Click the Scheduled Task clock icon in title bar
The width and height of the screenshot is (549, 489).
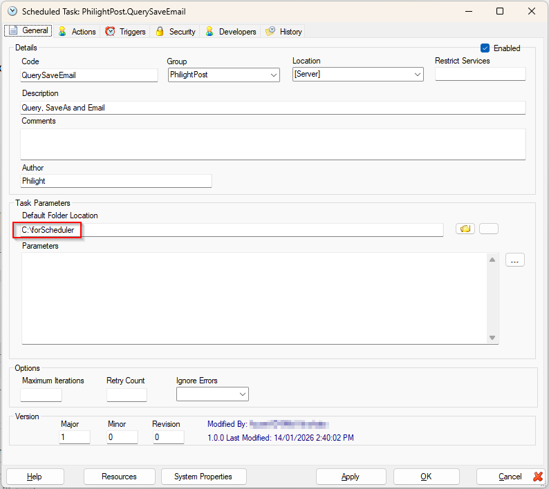tap(12, 11)
